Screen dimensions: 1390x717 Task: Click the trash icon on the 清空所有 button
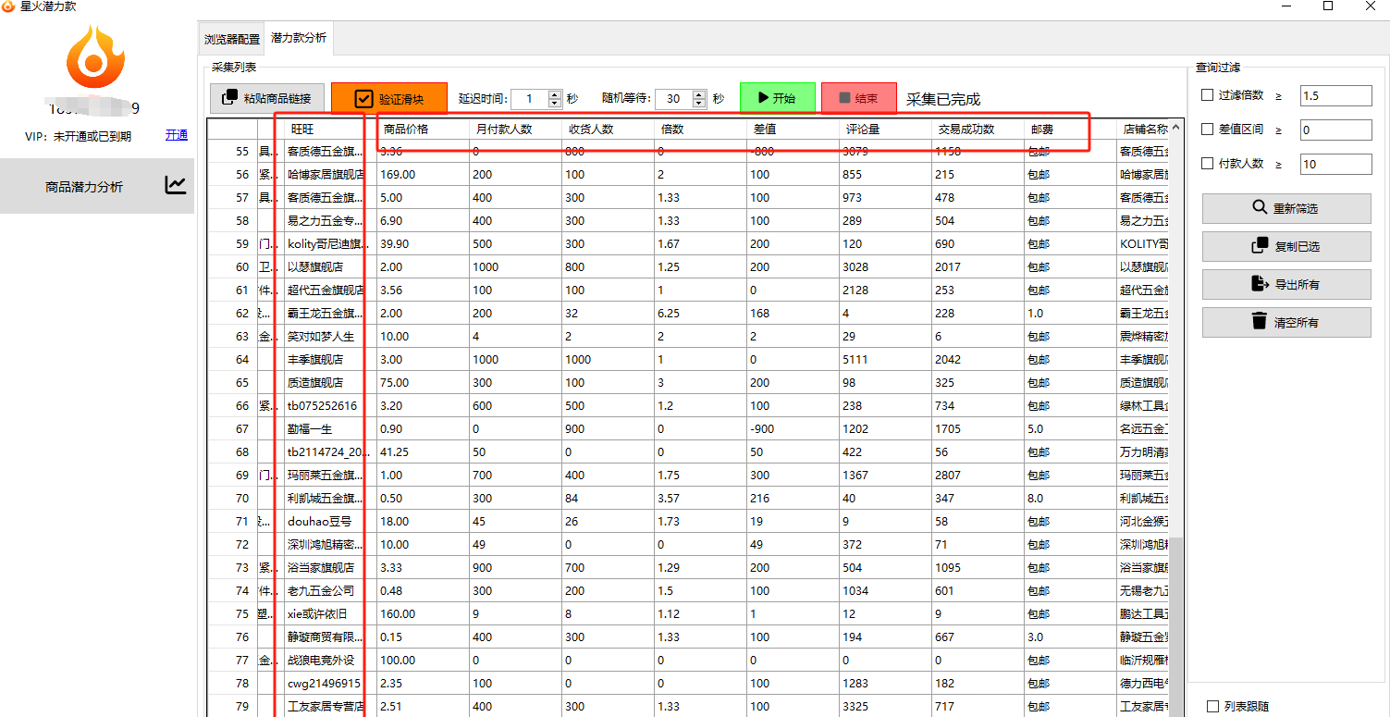pos(1259,321)
